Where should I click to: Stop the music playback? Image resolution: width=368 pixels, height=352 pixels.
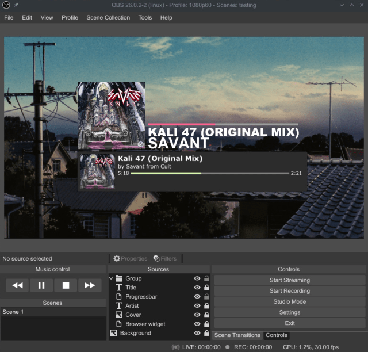click(66, 285)
